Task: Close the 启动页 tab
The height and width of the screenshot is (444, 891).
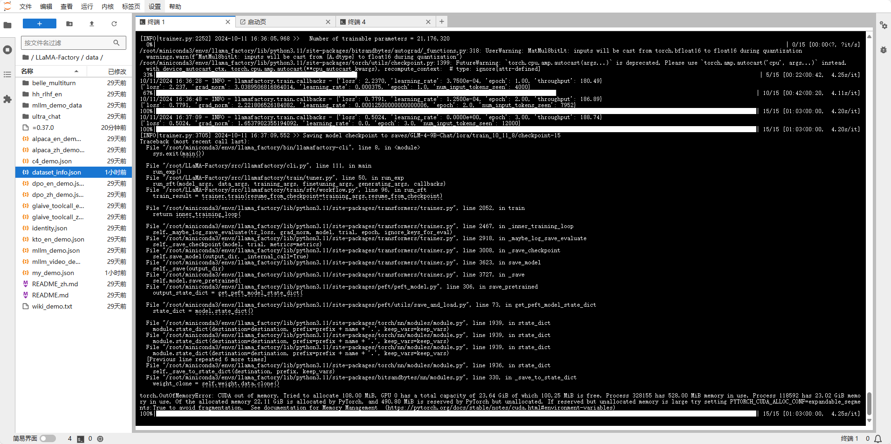Action: [328, 22]
